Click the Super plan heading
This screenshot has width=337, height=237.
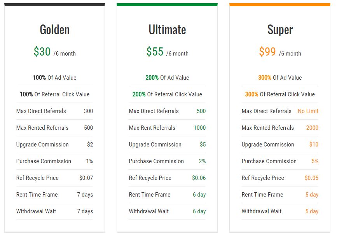pyautogui.click(x=280, y=30)
